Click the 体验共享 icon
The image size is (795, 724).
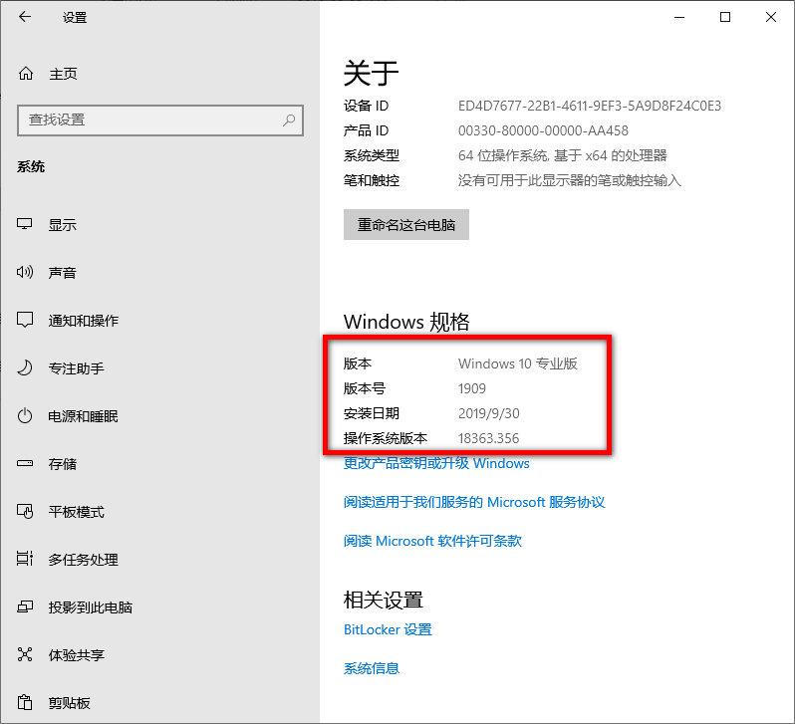24,654
